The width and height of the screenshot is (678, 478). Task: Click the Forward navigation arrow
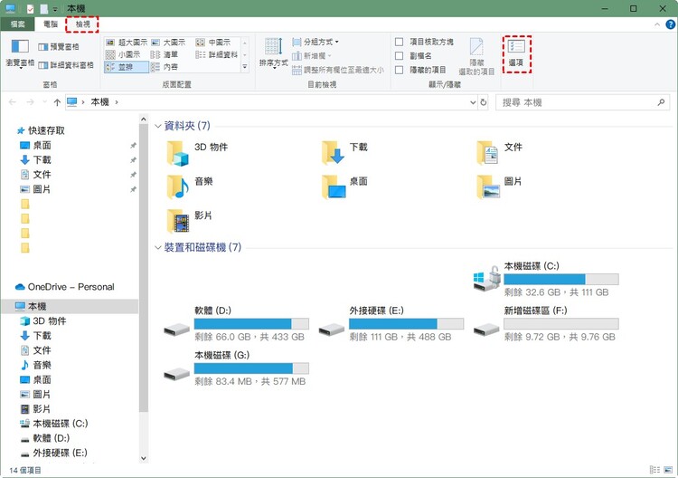(x=30, y=102)
